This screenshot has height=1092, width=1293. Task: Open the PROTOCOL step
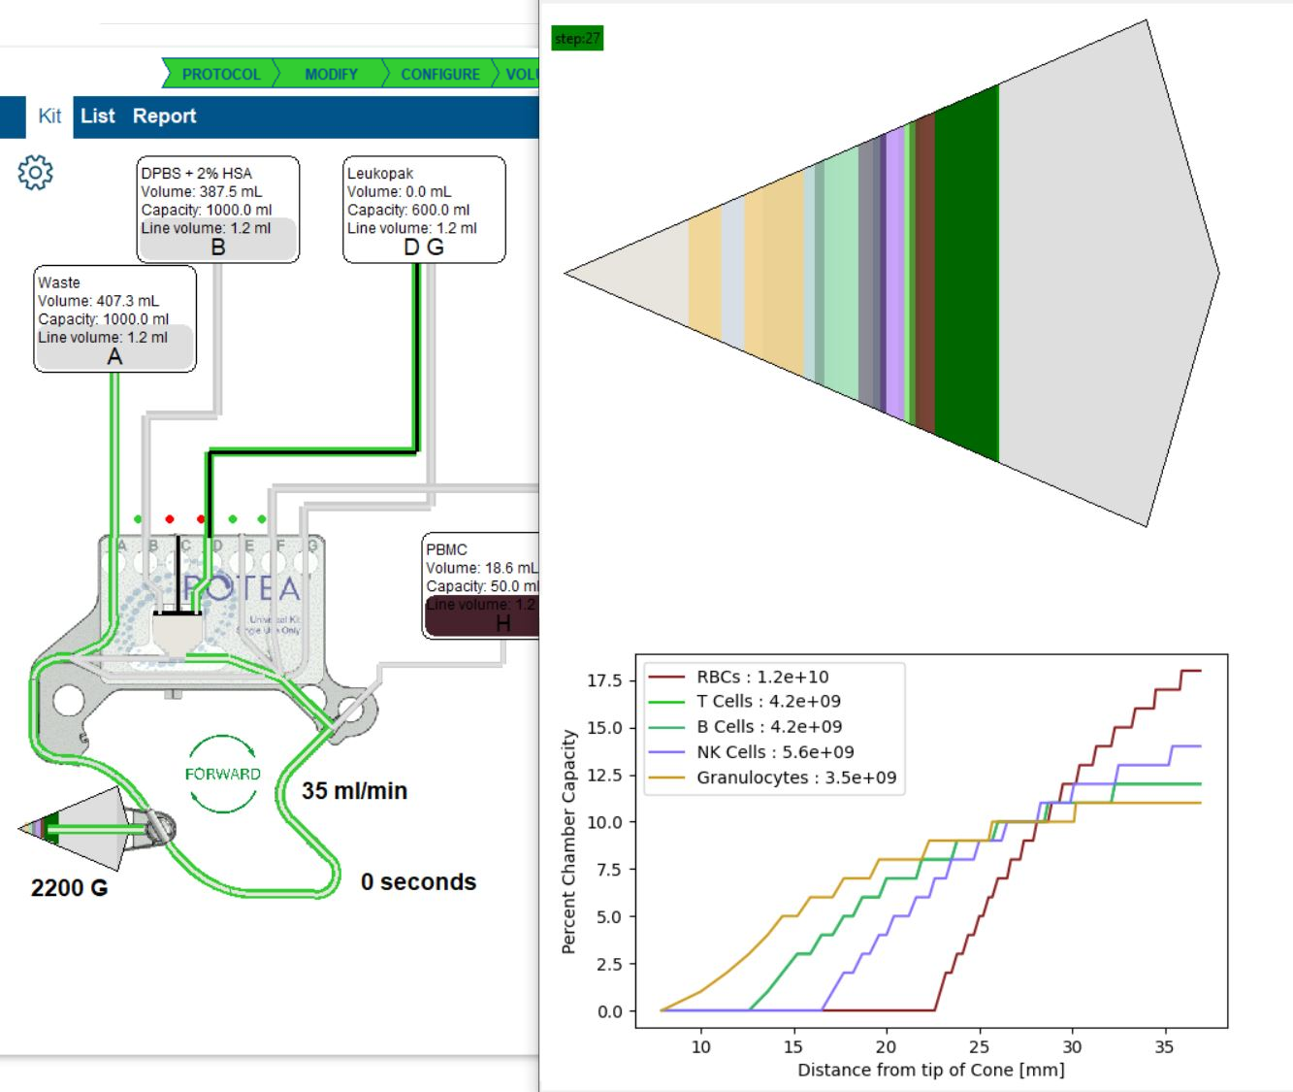click(220, 74)
